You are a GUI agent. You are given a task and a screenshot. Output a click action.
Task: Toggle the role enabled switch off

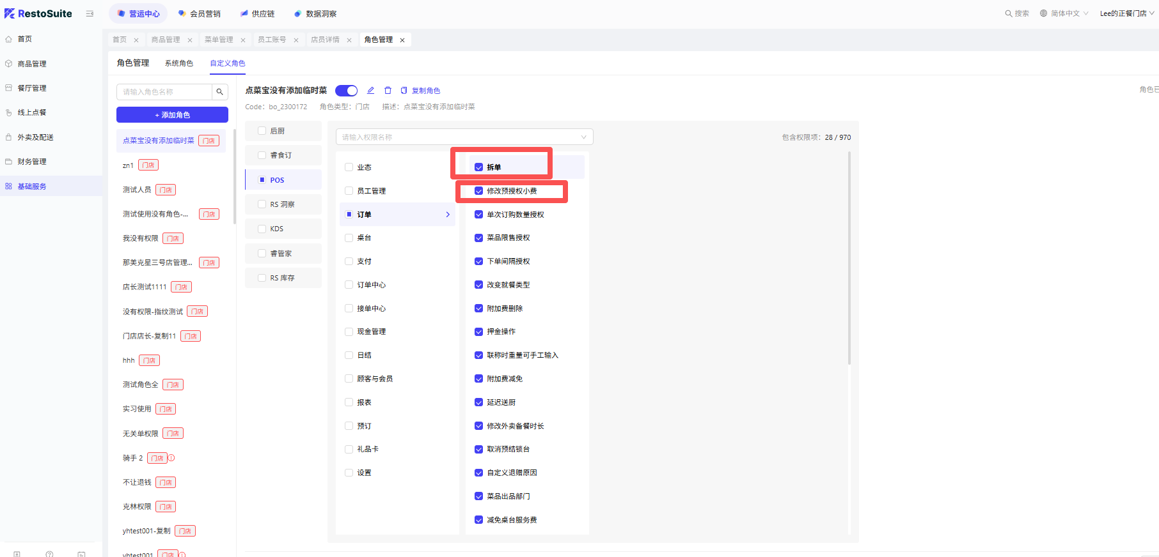(x=346, y=91)
